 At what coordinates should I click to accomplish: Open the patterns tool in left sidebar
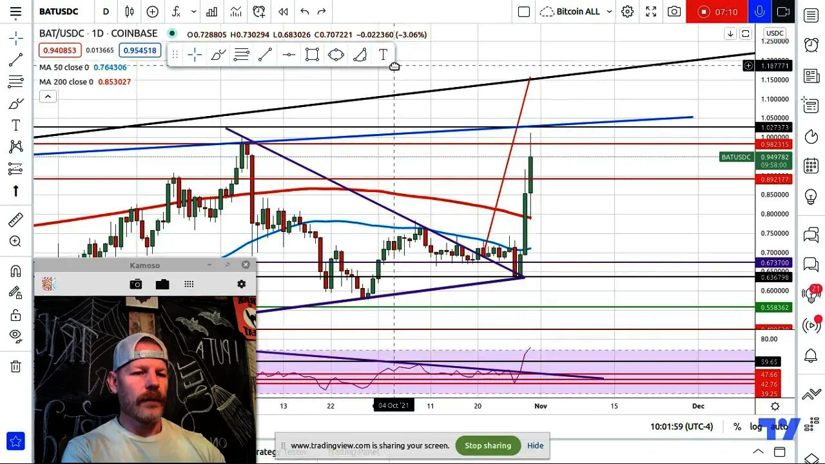(16, 147)
